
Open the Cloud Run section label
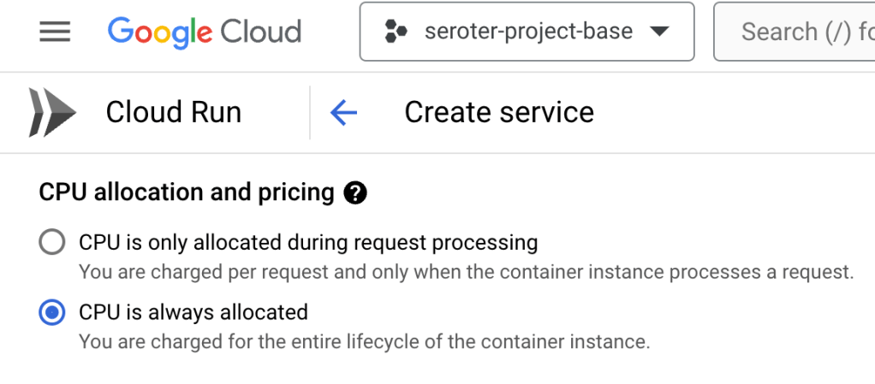tap(173, 112)
